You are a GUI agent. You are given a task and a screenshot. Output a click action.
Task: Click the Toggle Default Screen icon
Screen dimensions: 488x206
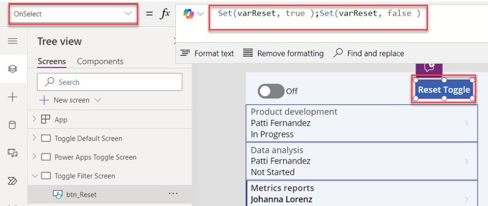(x=46, y=138)
